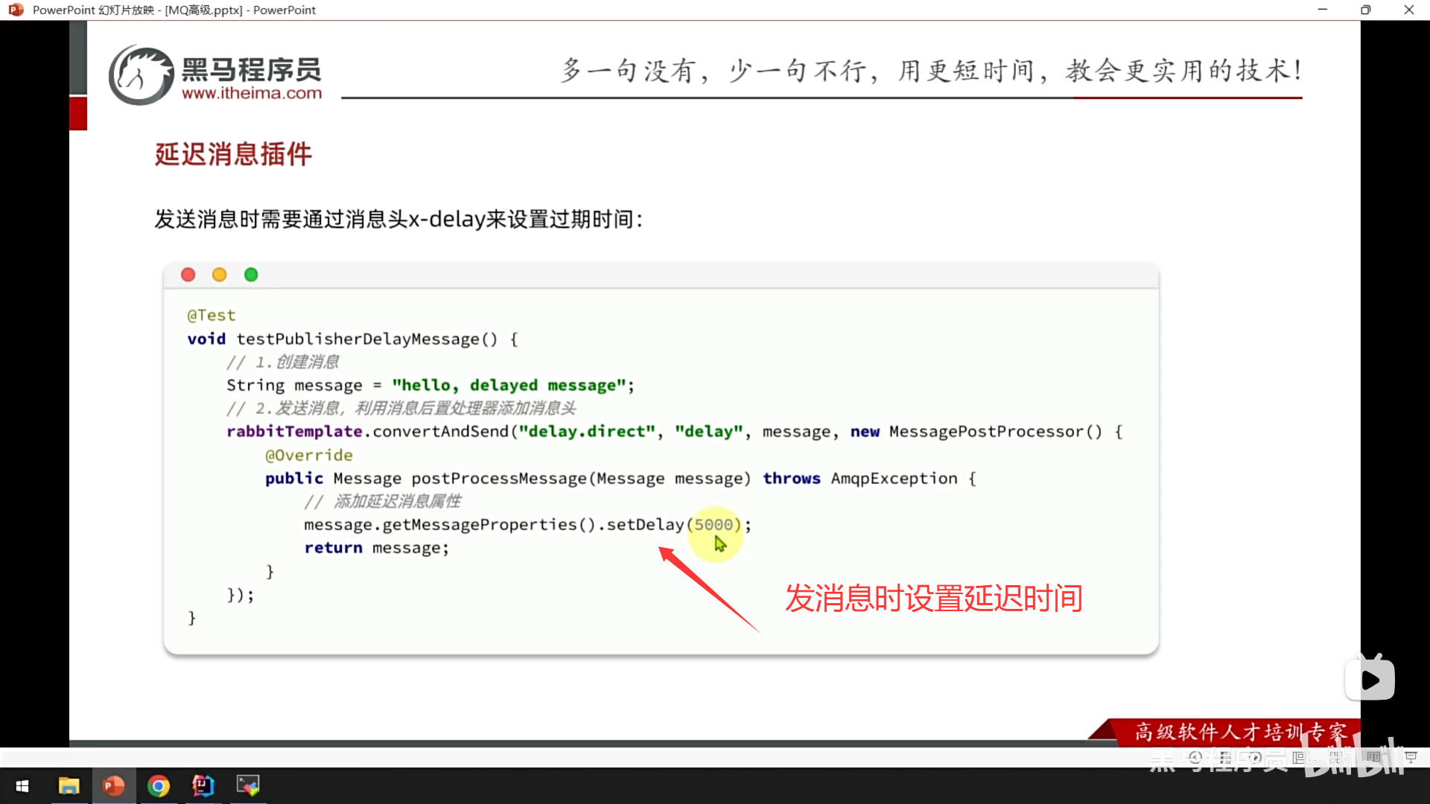Screen dimensions: 1430x804
Task: Click the PowerPoint icon in title bar
Action: (x=16, y=10)
